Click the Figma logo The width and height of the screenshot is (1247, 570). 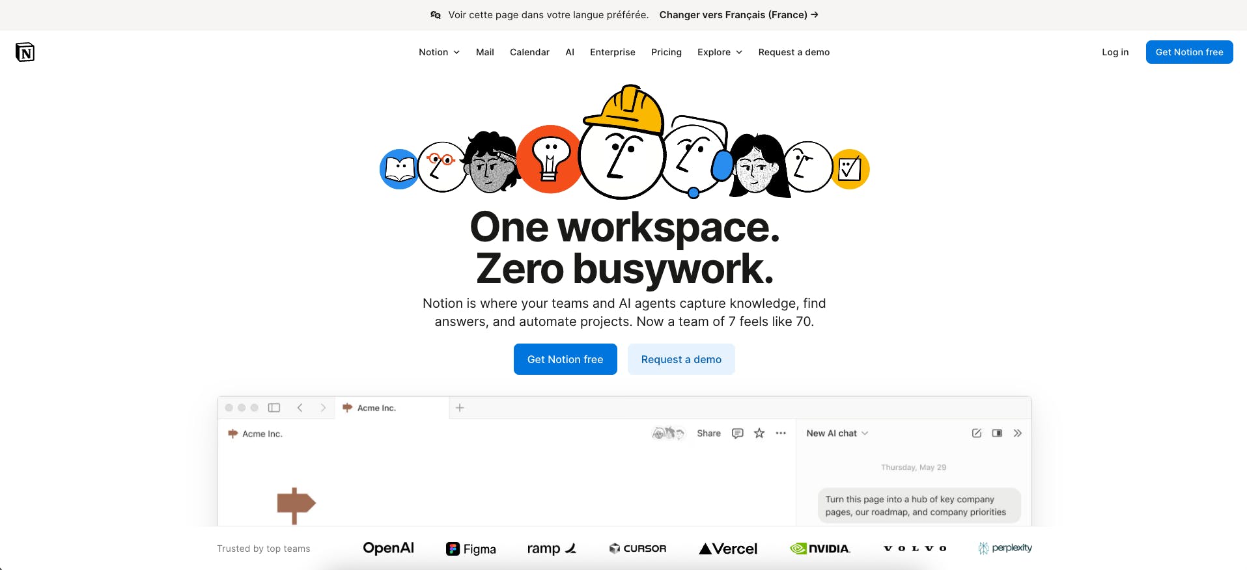471,549
